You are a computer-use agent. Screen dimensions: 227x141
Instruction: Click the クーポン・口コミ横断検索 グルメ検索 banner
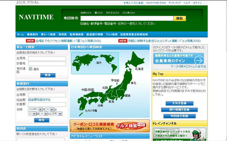[x=110, y=126]
